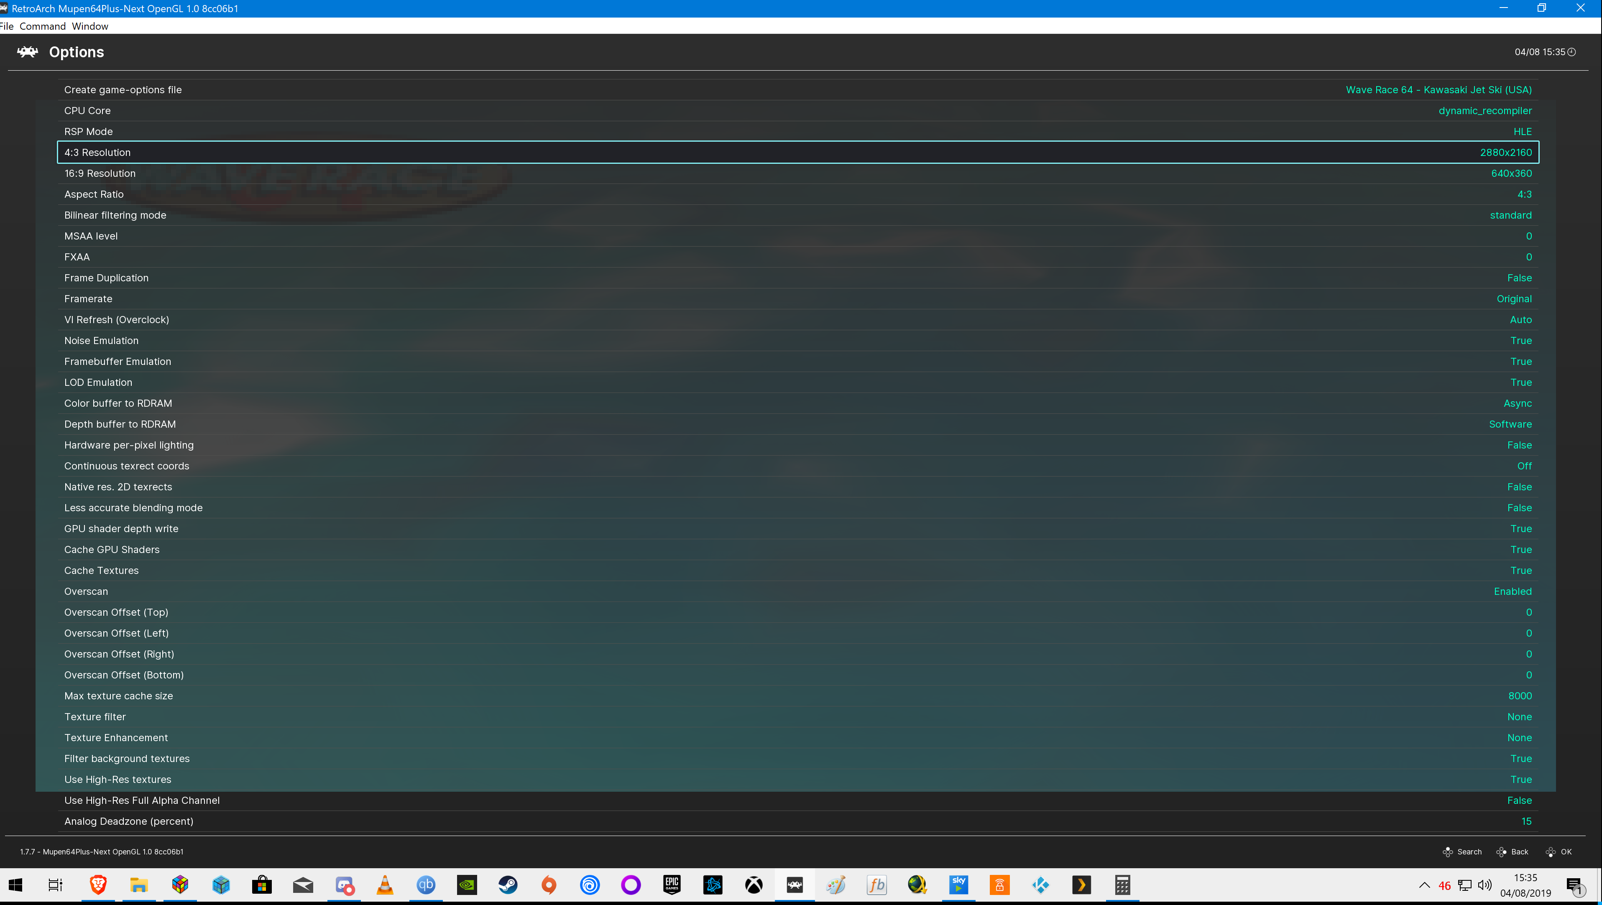Select the highlighted 4:3 Resolution row
The image size is (1602, 905).
[798, 152]
